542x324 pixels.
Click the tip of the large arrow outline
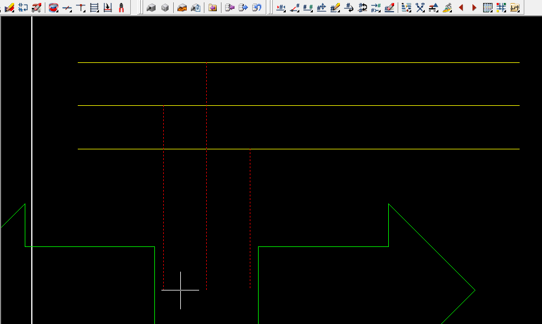pyautogui.click(x=474, y=289)
